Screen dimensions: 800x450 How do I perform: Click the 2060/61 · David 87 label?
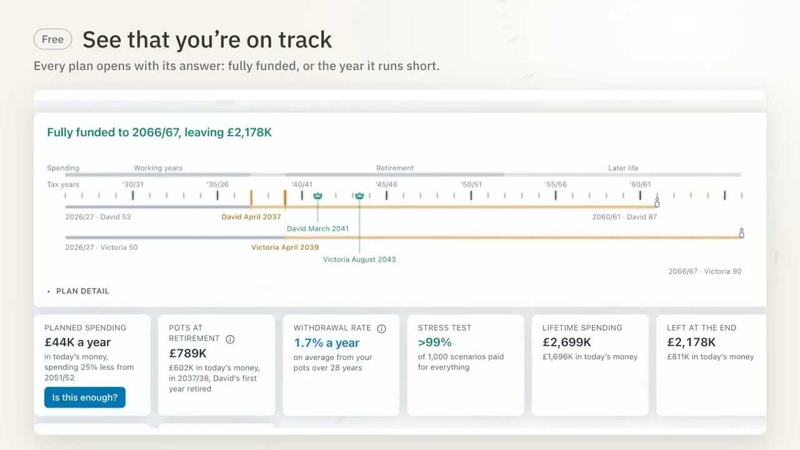coord(624,217)
